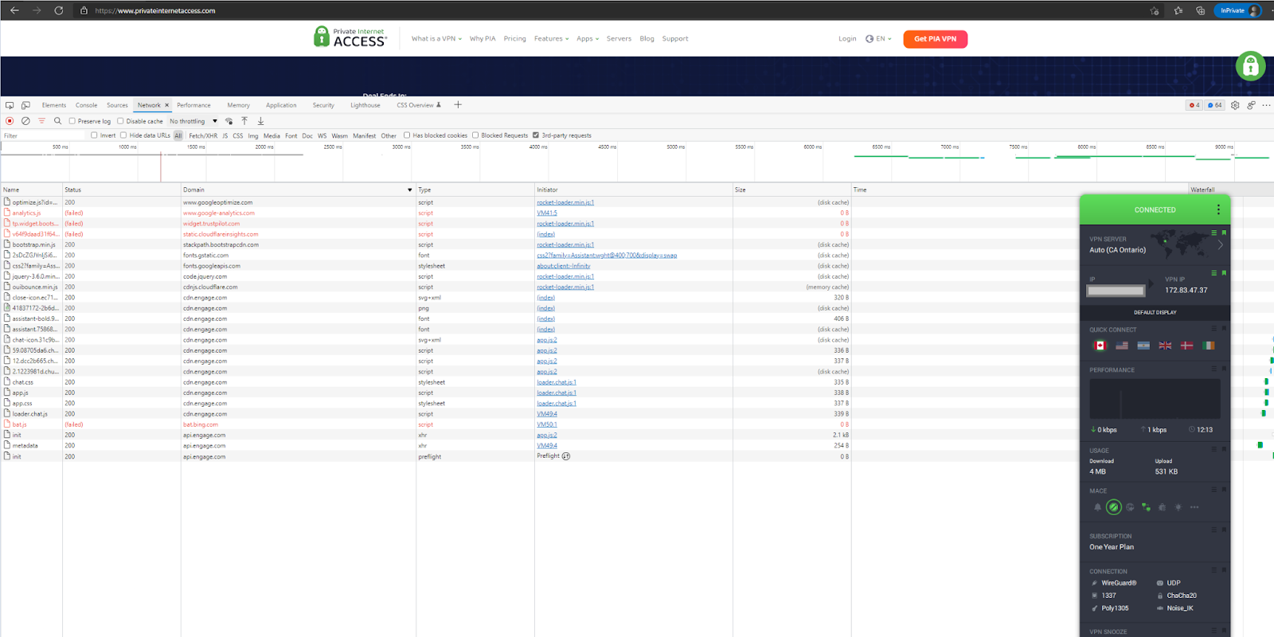Open DevTools settings gear
Screen dimensions: 1274x637
click(1235, 105)
